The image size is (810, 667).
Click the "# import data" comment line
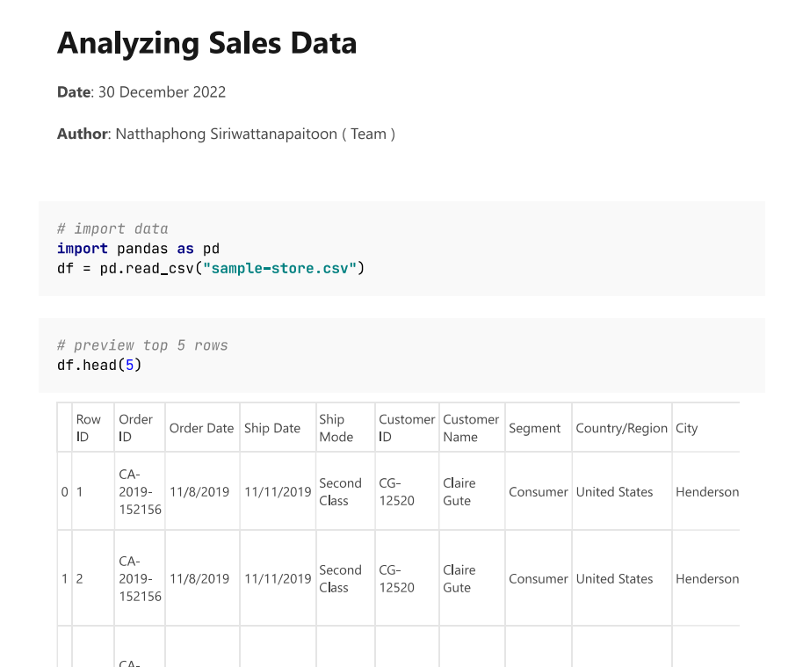[x=112, y=228]
